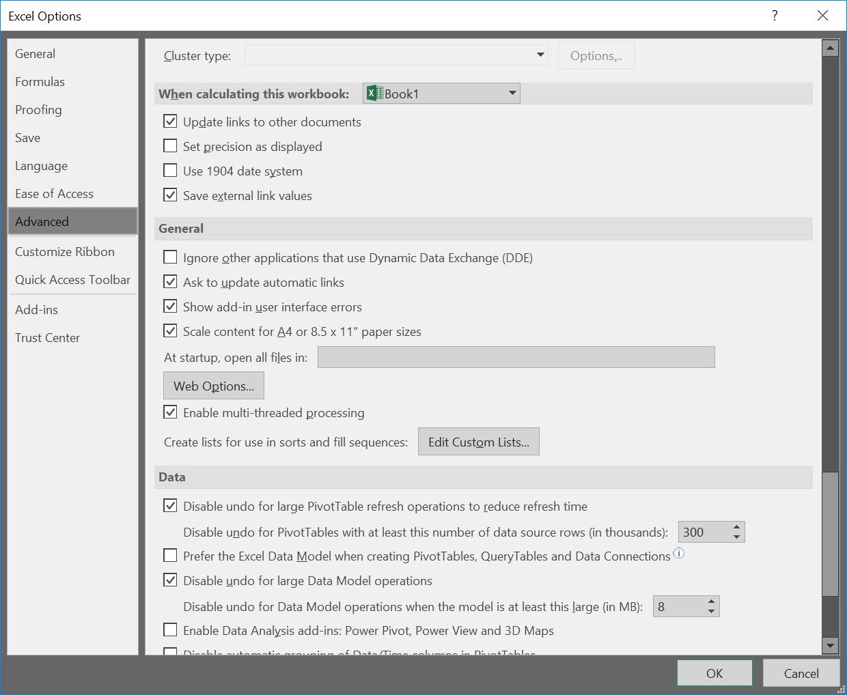Open Edit Custom Lists
Viewport: 847px width, 695px height.
point(478,441)
